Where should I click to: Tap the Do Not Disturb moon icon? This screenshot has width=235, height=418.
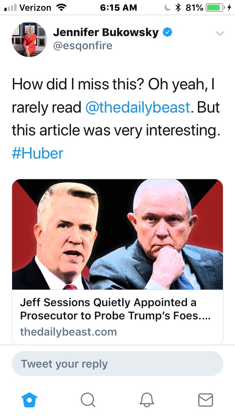(167, 7)
